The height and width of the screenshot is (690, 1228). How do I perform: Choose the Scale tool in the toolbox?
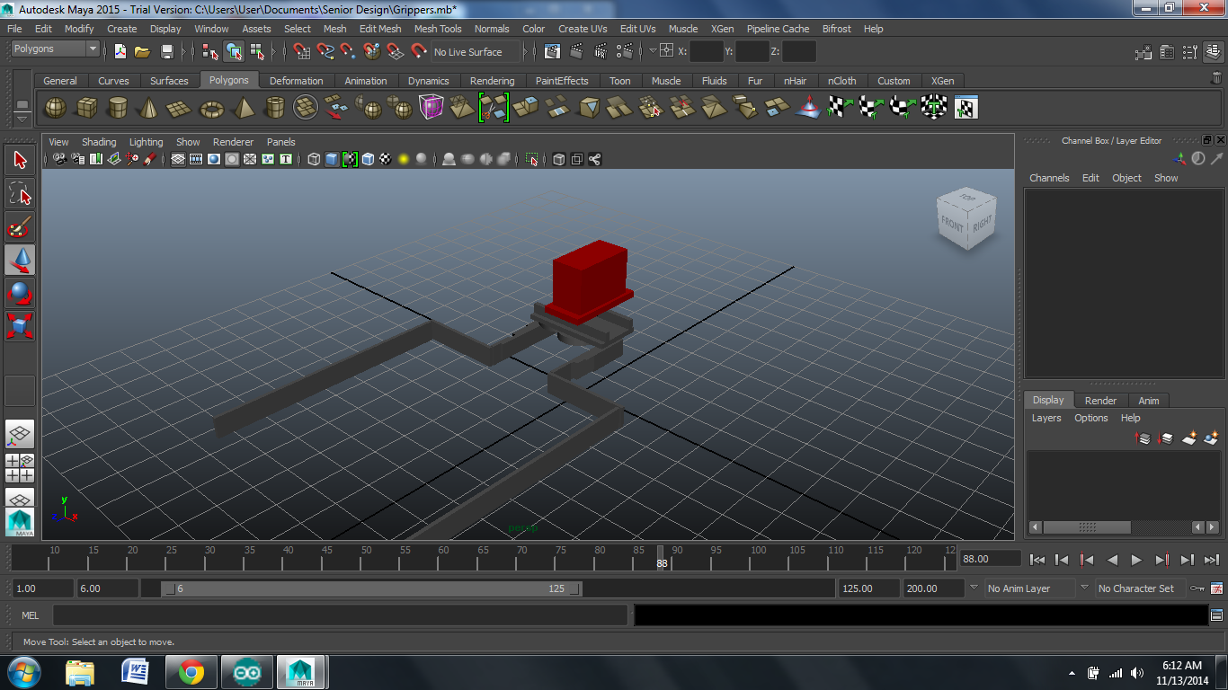(20, 325)
